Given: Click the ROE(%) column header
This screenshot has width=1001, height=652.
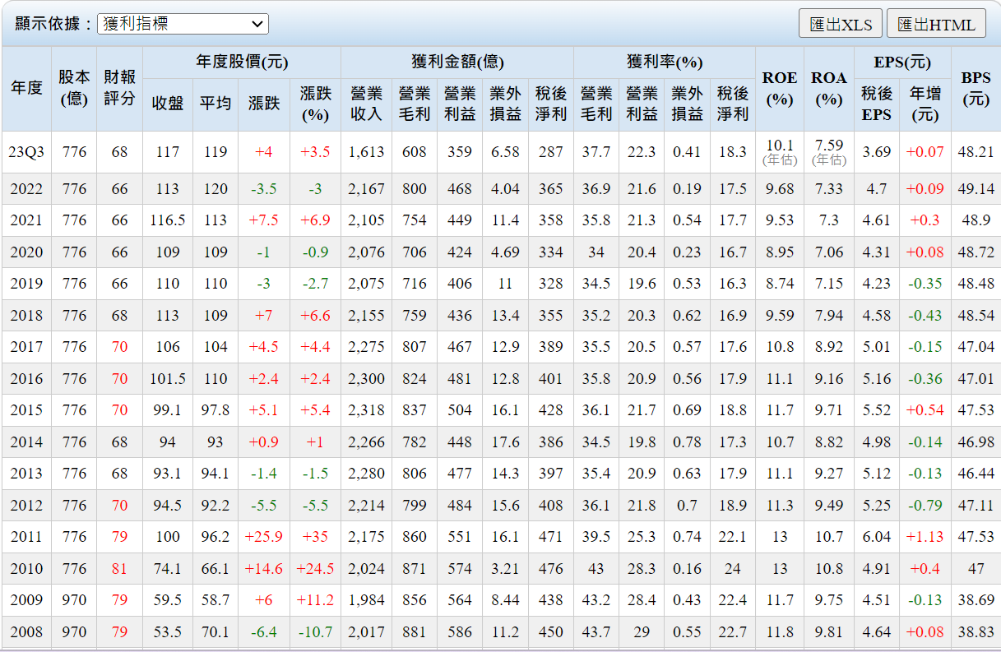Looking at the screenshot, I should [779, 88].
